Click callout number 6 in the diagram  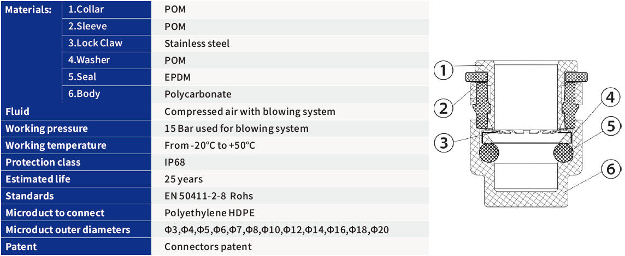click(611, 169)
